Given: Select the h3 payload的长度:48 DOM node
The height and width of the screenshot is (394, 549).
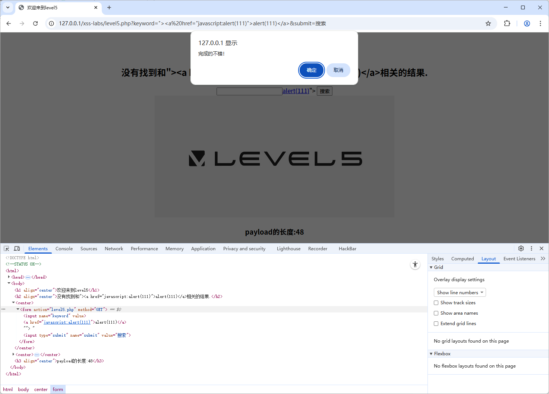Looking at the screenshot, I should [x=59, y=361].
